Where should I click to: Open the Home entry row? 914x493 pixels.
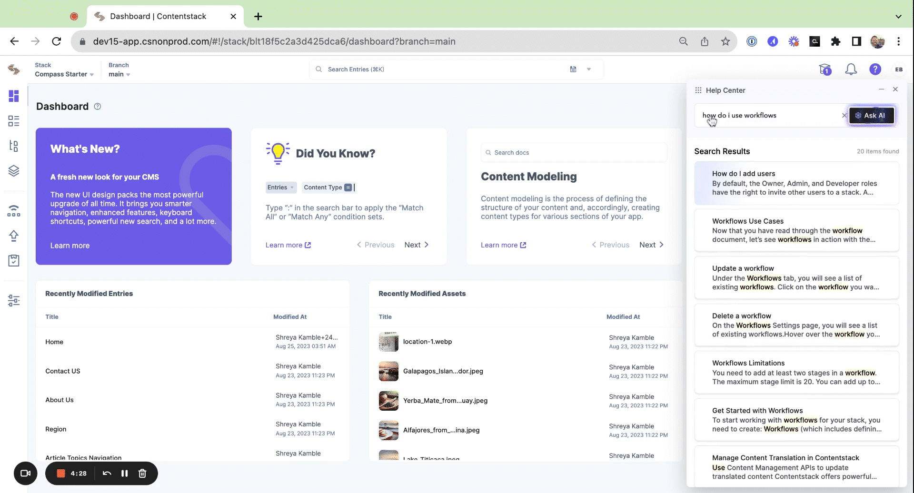click(x=192, y=342)
